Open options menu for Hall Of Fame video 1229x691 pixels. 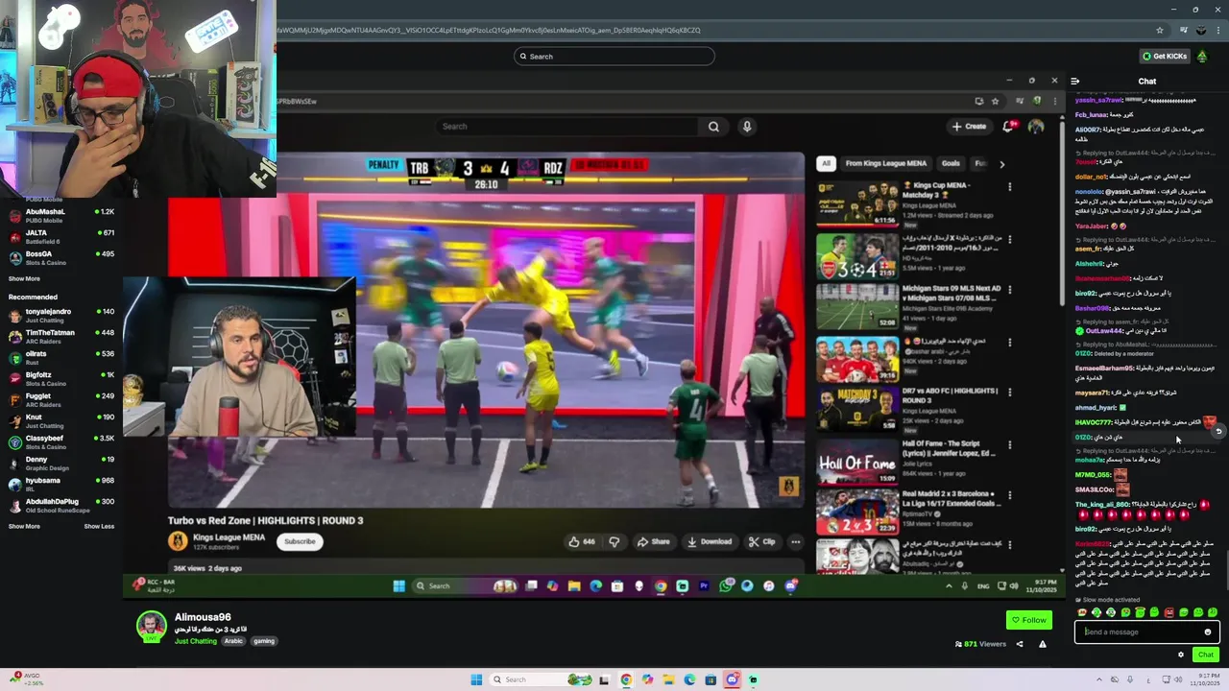pos(1009,444)
